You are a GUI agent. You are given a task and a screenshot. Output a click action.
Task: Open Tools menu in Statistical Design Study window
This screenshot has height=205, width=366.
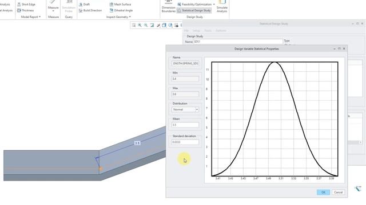click(x=208, y=30)
